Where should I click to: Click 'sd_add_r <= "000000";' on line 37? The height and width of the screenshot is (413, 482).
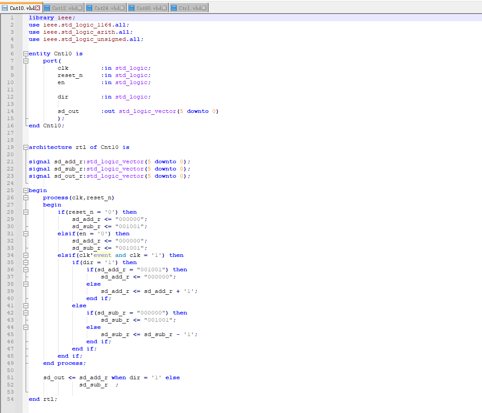138,277
